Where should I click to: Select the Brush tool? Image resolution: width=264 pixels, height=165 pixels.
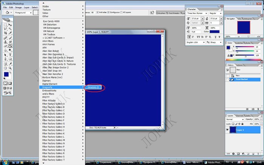coord(10,38)
